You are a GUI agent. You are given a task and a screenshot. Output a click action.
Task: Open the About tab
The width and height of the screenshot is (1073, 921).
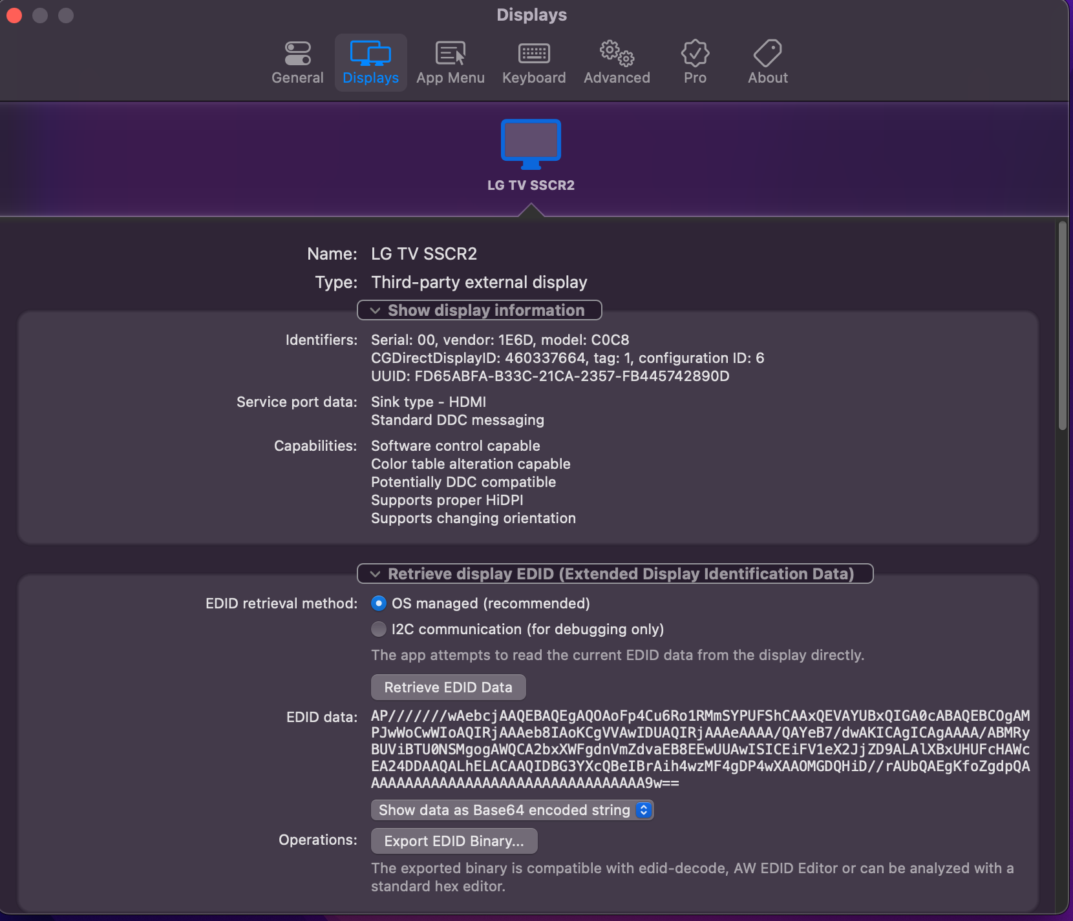click(x=768, y=63)
